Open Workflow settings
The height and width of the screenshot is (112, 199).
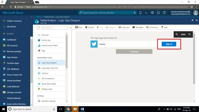[51, 101]
